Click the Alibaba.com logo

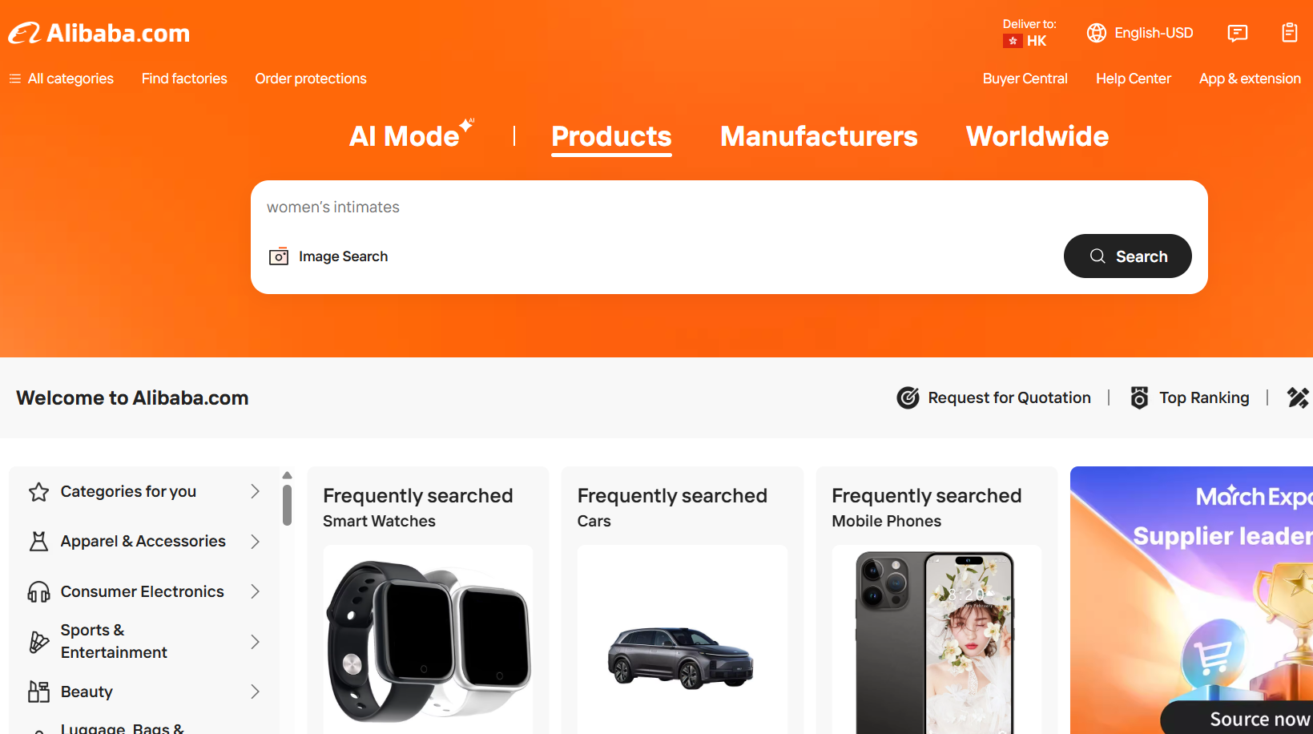(99, 33)
